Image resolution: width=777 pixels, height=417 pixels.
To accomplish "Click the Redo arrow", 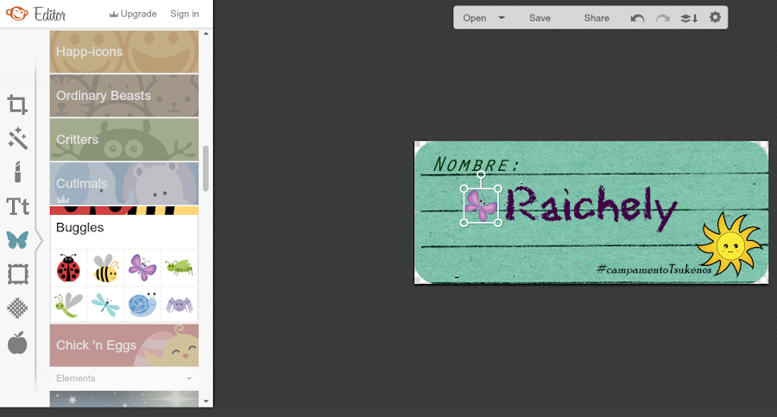I will (x=663, y=18).
